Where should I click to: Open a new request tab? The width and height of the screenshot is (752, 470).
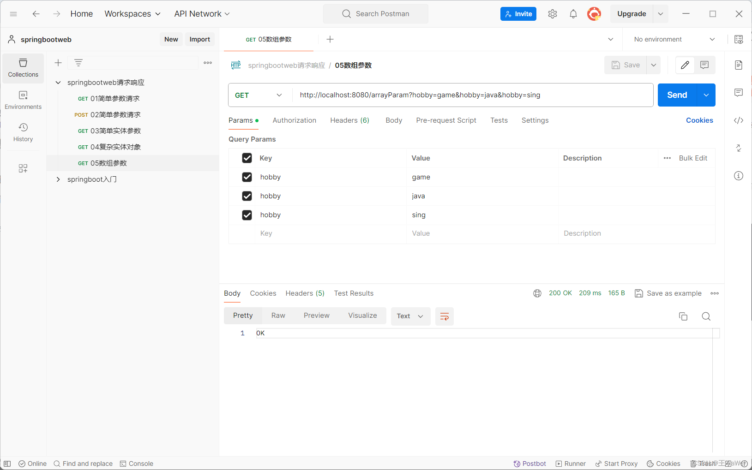tap(330, 39)
